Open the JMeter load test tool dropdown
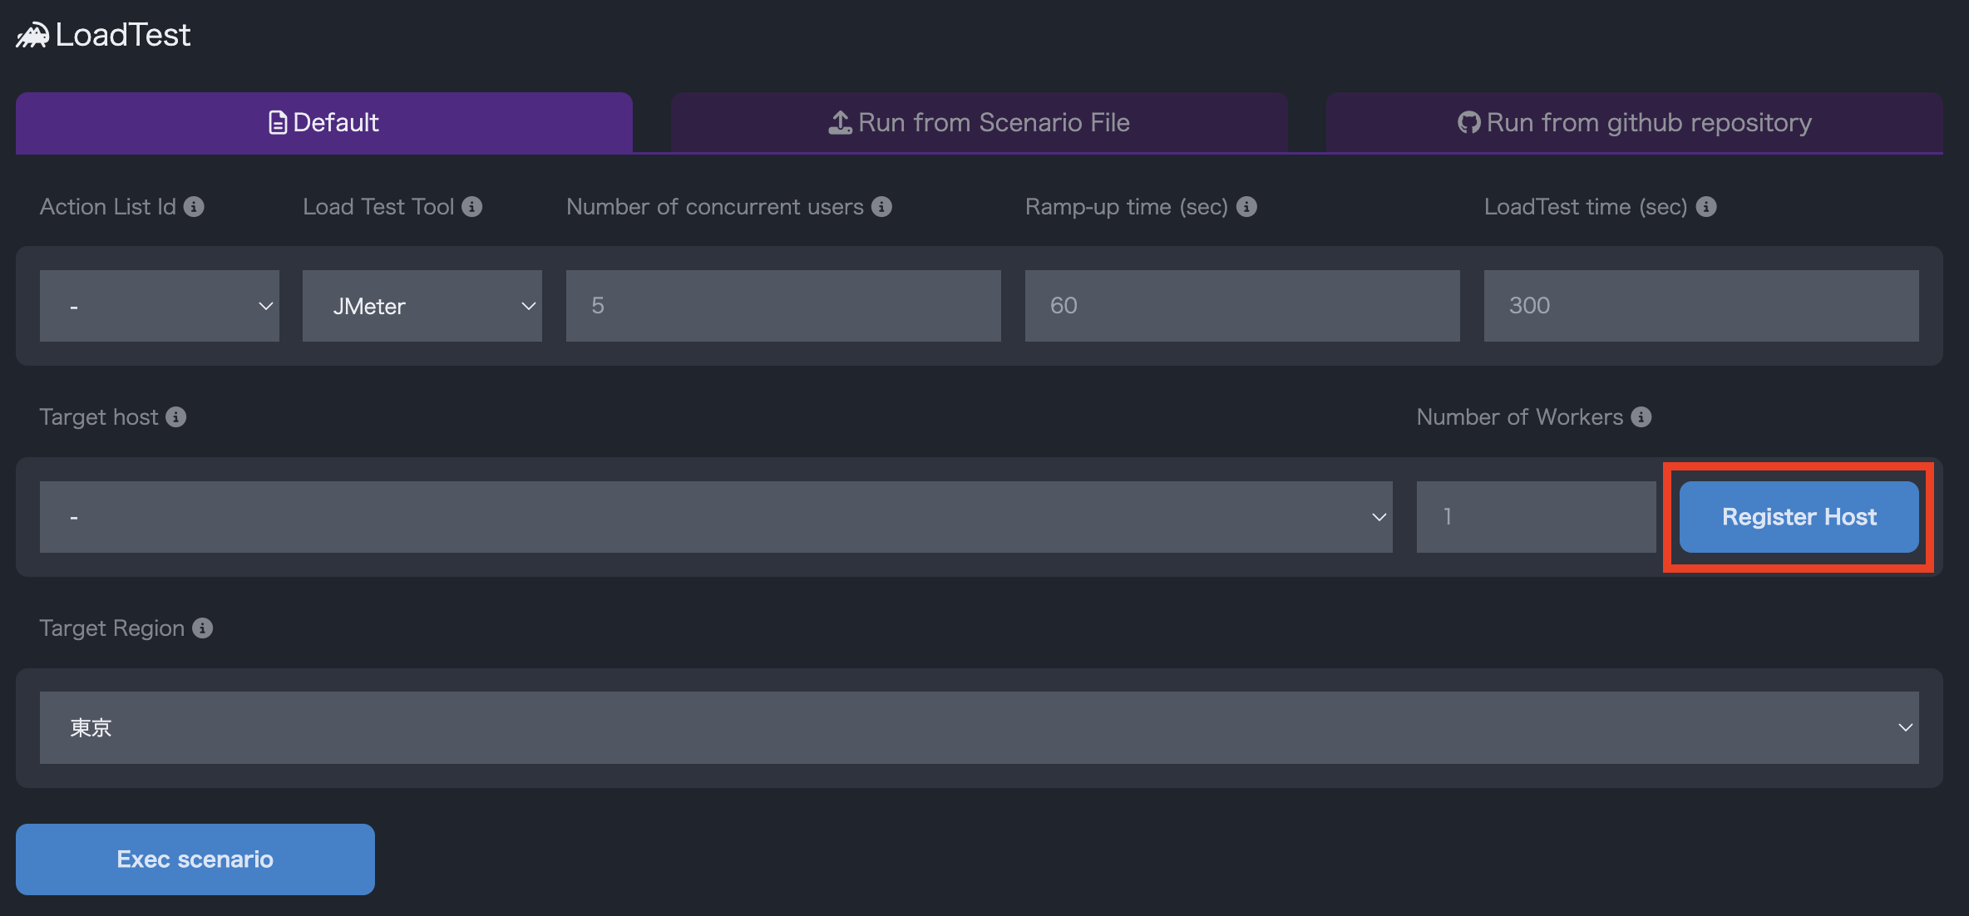Image resolution: width=1969 pixels, height=916 pixels. point(422,306)
